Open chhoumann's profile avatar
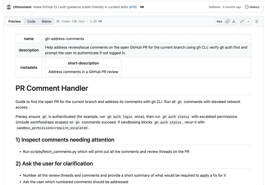 tap(9, 7)
